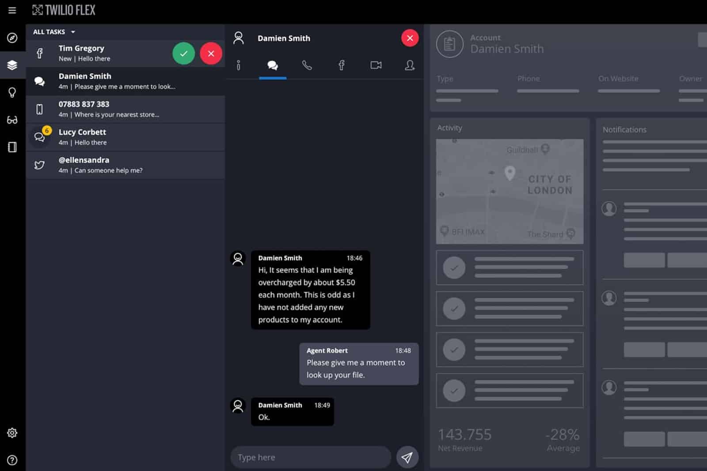Click the City of London map thumbnail

click(x=509, y=191)
